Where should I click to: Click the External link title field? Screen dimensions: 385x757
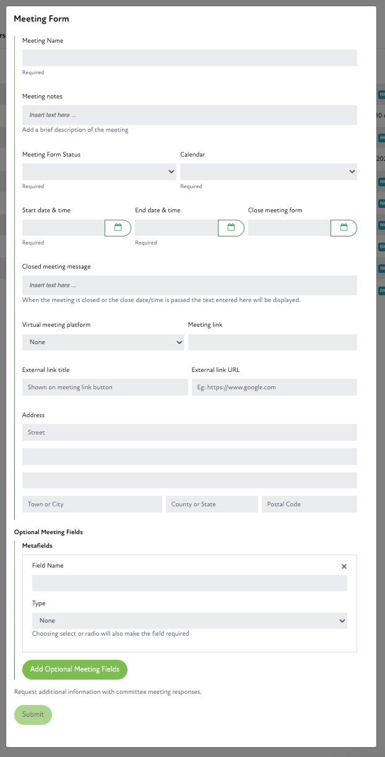click(105, 387)
